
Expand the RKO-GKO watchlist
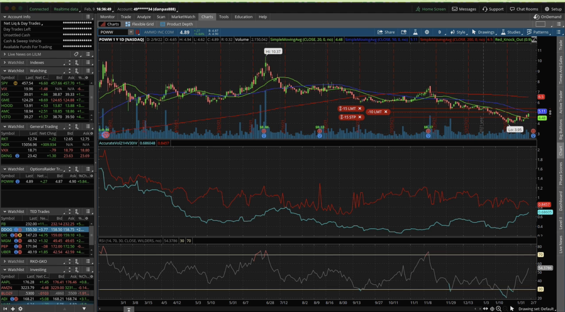click(x=5, y=261)
